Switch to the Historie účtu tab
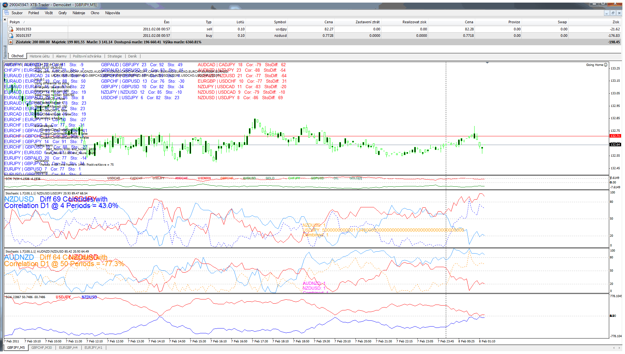625x354 pixels. (x=40, y=56)
